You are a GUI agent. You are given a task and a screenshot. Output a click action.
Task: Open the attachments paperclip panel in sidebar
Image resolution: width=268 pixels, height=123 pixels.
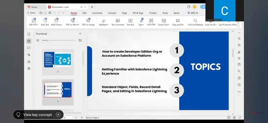pyautogui.click(x=29, y=55)
